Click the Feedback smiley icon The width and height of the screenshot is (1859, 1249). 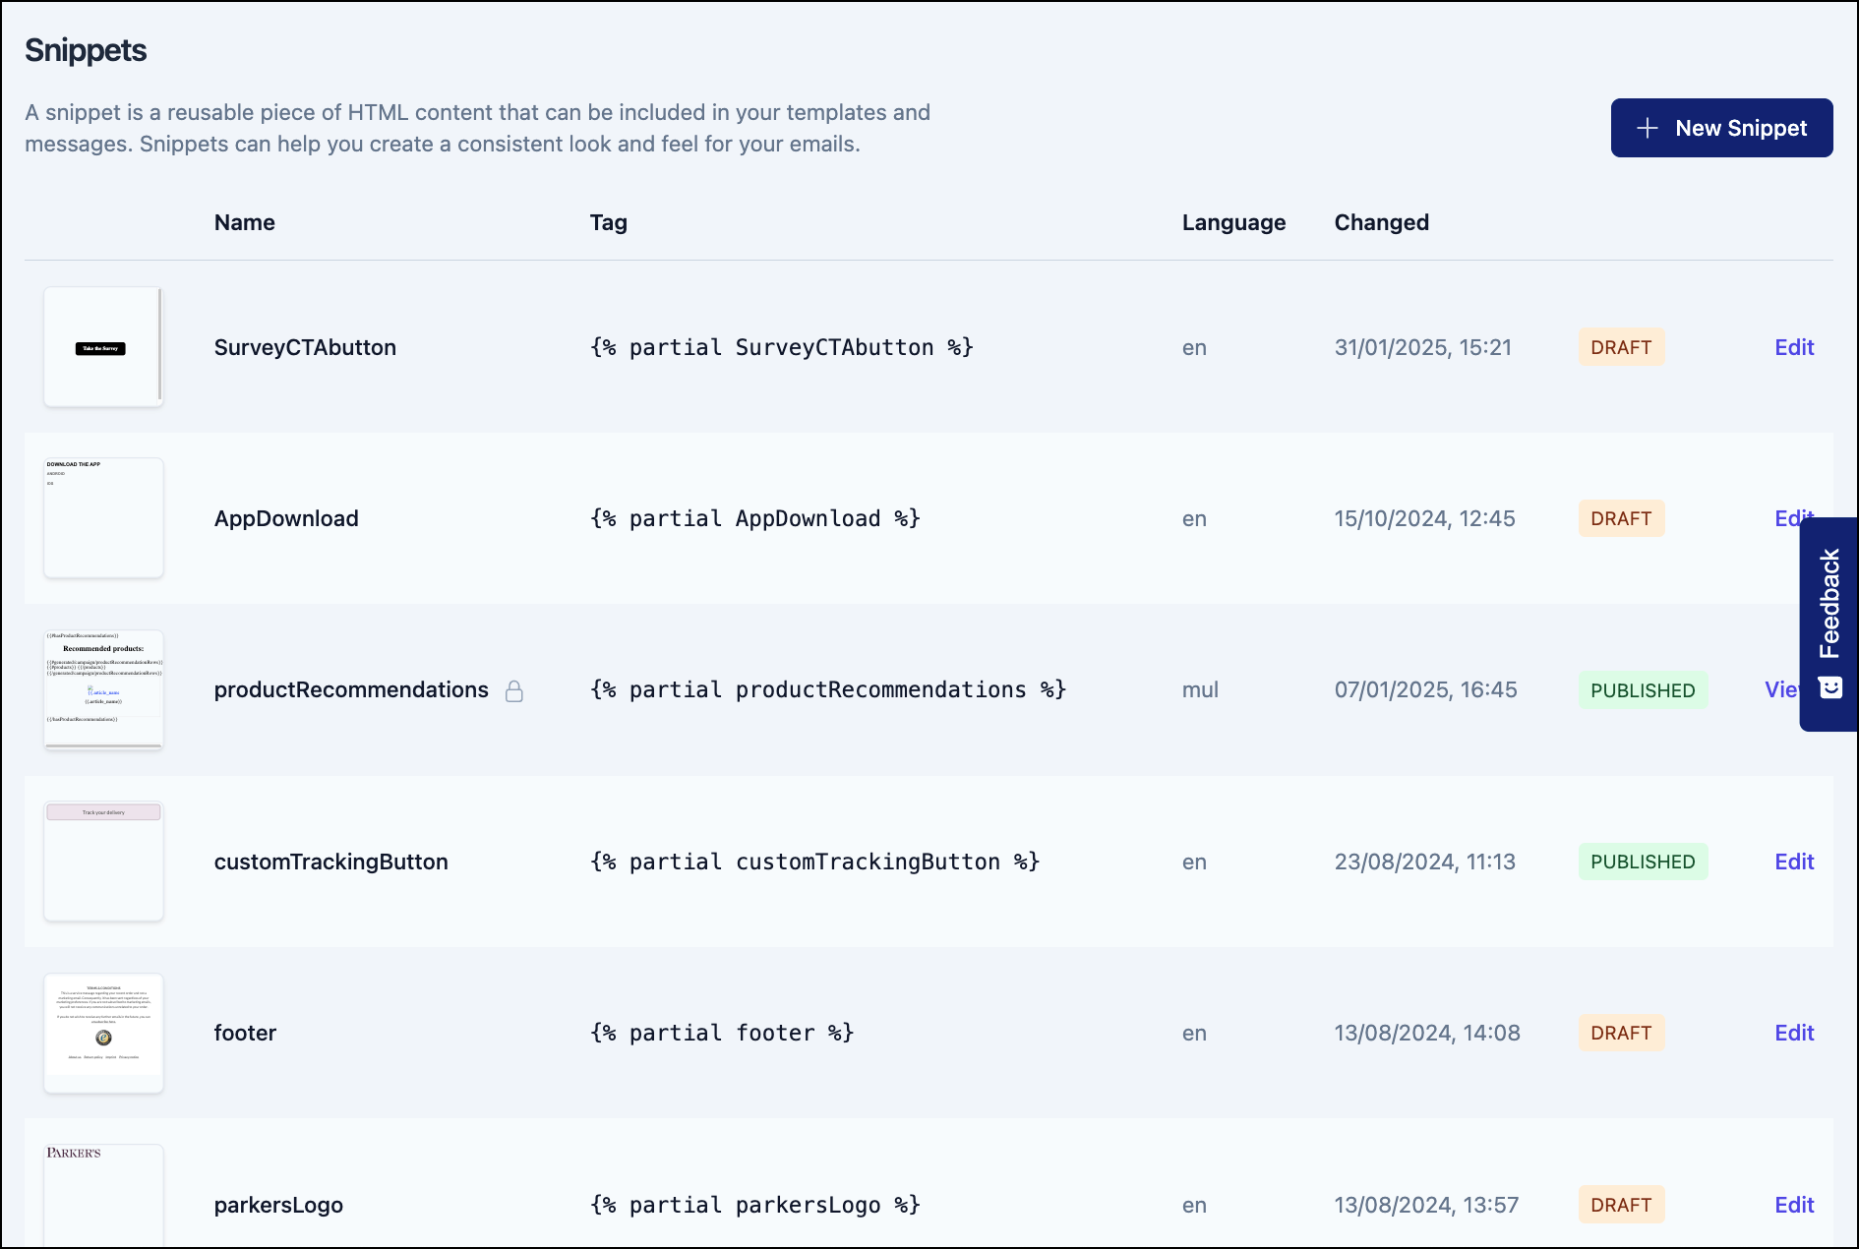click(1830, 687)
